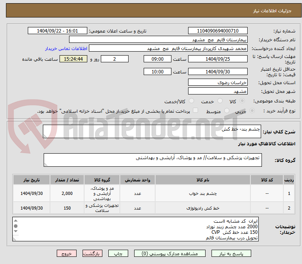This screenshot has width=302, height=264.
Task: Click the 150 عدد خط کش CVP note line
Action: pyautogui.click(x=235, y=232)
